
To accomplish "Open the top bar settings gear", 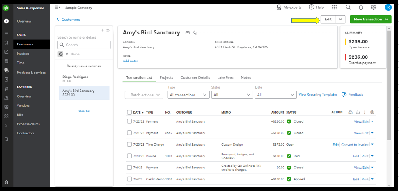I will [374, 7].
